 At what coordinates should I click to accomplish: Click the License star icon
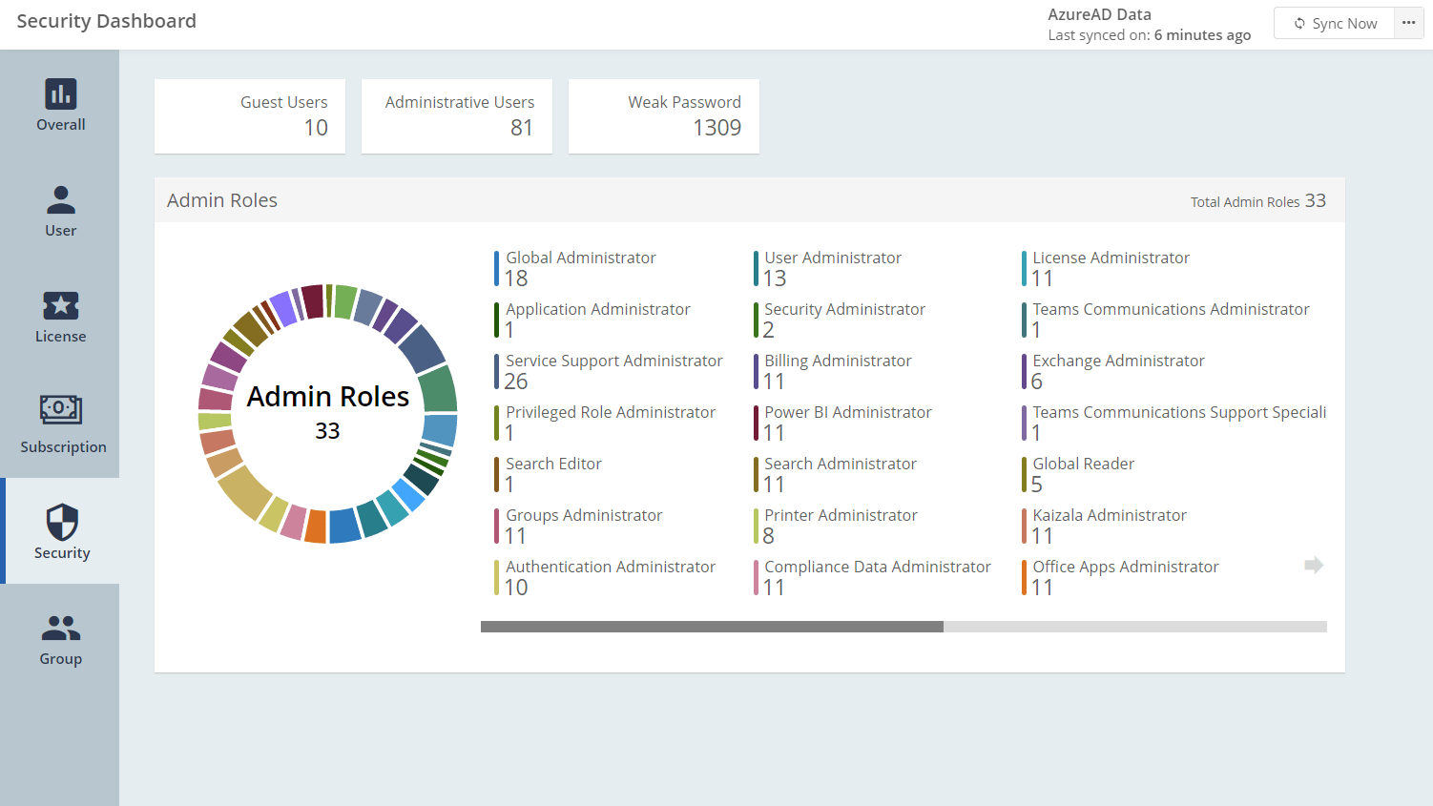60,305
